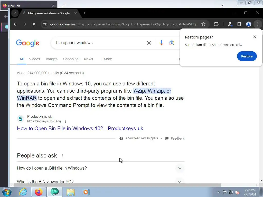263x197 pixels.
Task: Switch to the Videos results tab
Action: click(35, 59)
